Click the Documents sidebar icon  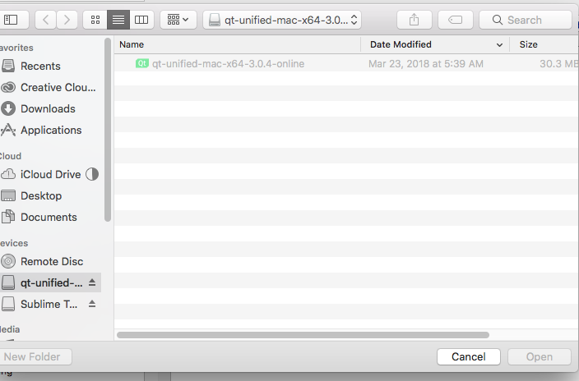tap(8, 217)
